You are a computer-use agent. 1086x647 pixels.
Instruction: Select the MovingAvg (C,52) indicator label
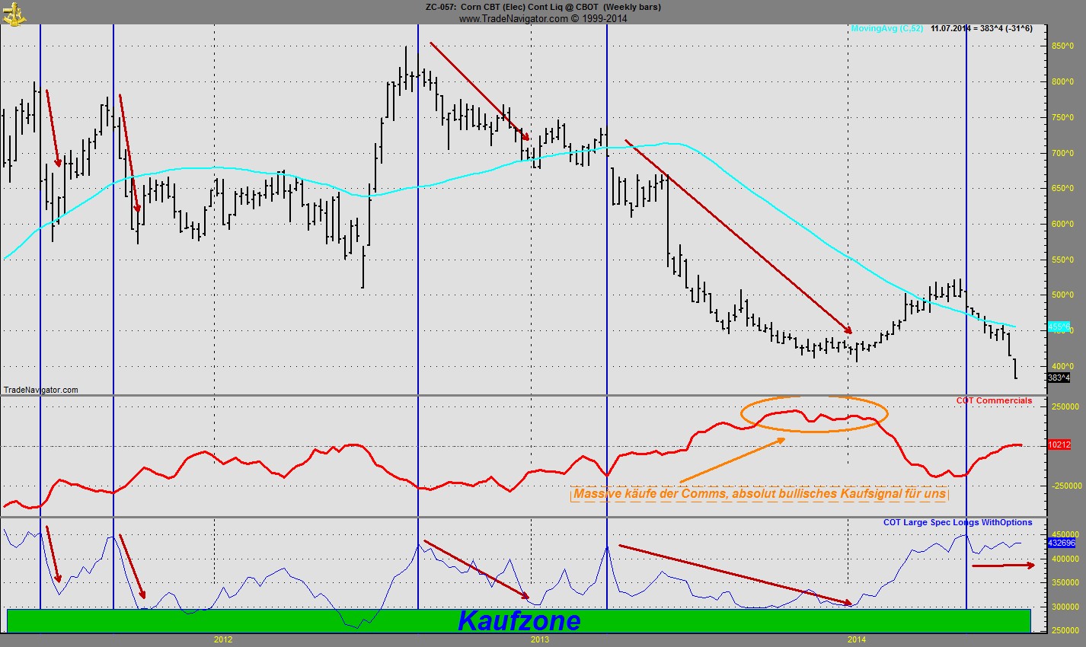click(x=886, y=29)
